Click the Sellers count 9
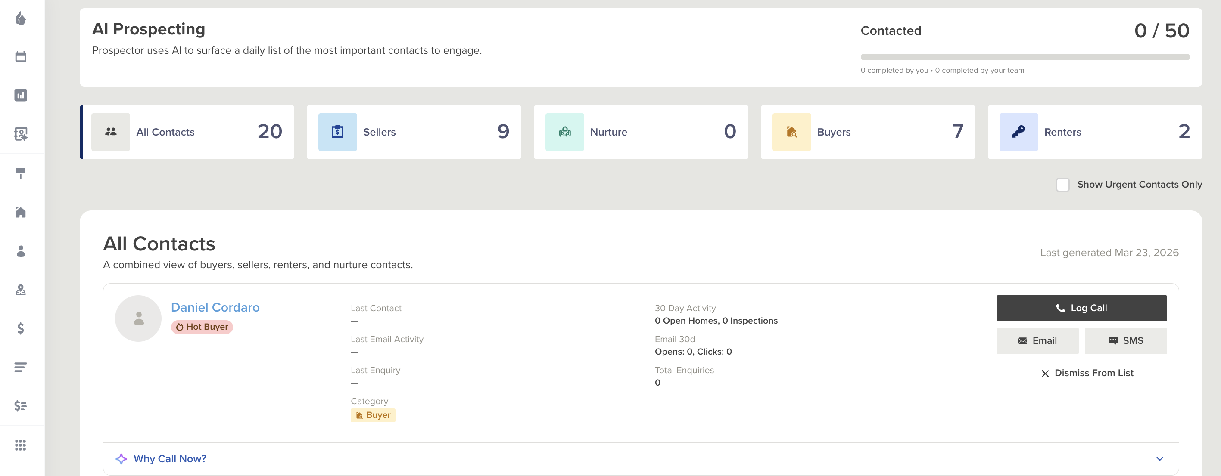The image size is (1221, 476). point(503,132)
